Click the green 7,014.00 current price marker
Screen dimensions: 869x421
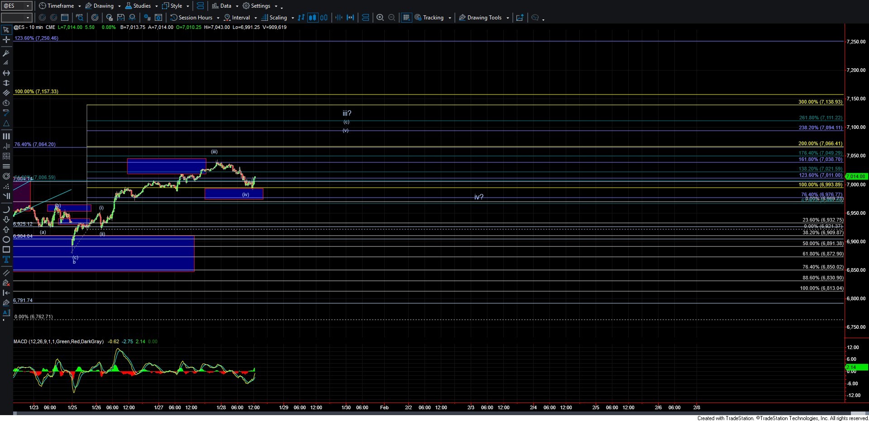tap(855, 176)
